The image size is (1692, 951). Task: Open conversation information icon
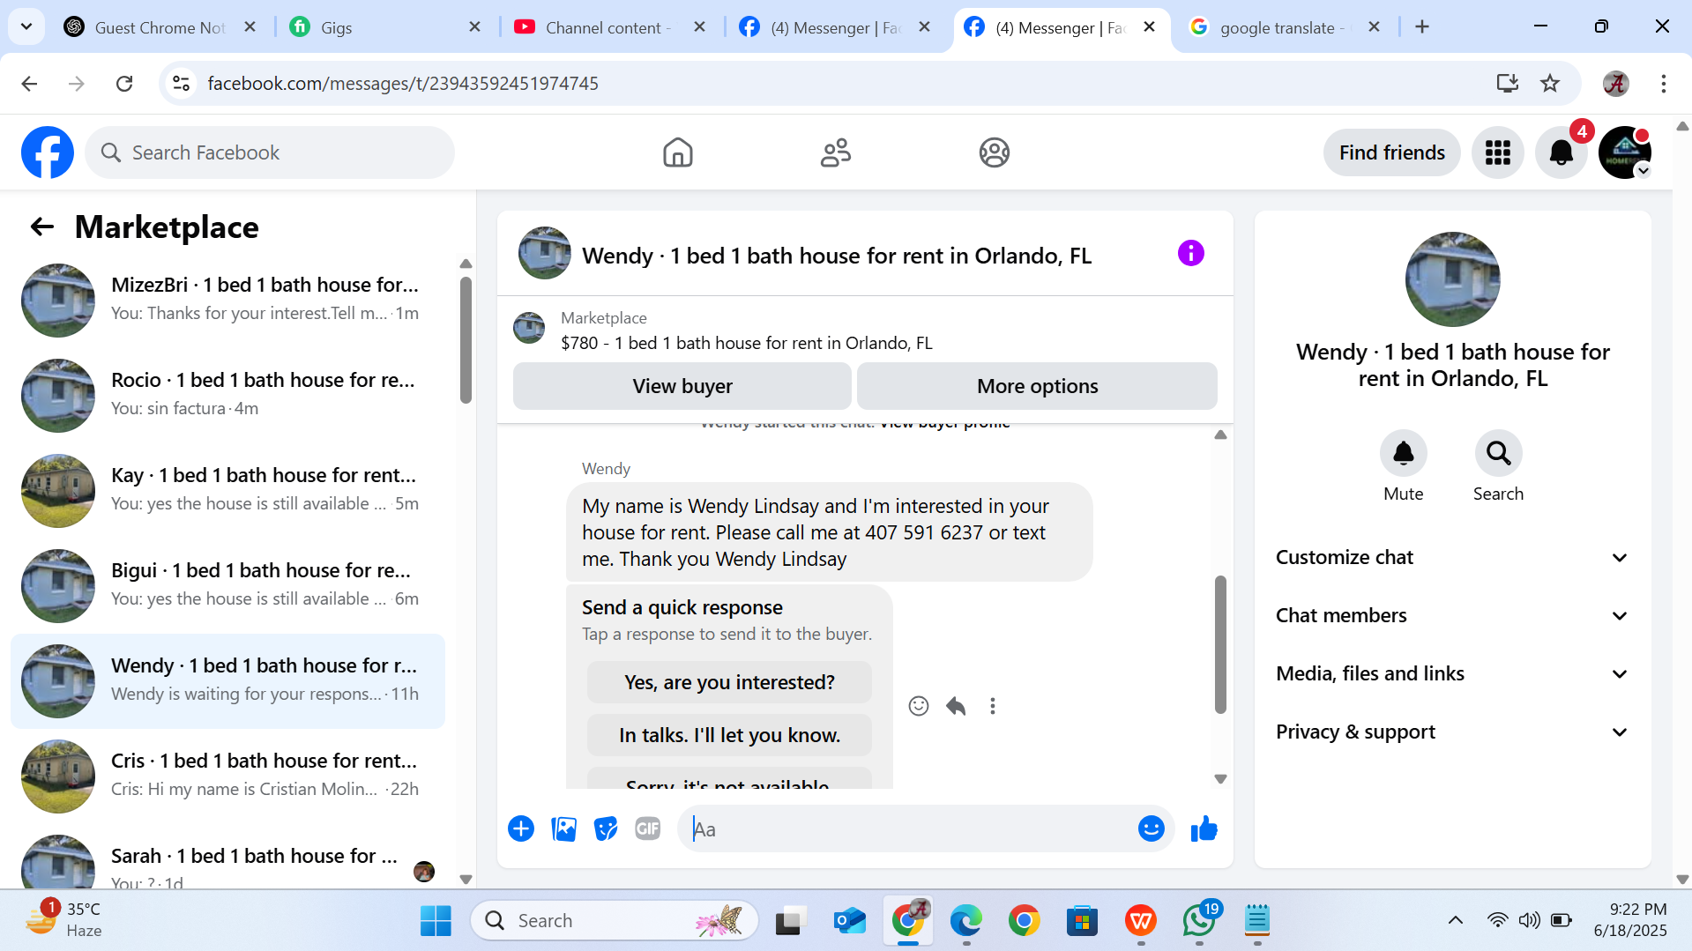click(x=1190, y=254)
